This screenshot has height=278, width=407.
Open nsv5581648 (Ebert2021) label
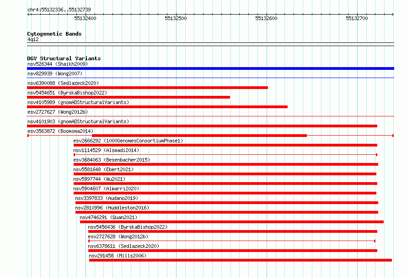(x=103, y=169)
